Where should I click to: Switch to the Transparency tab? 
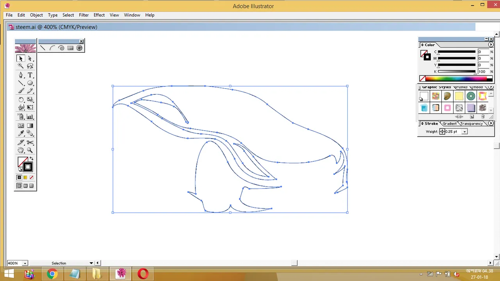[x=471, y=123]
